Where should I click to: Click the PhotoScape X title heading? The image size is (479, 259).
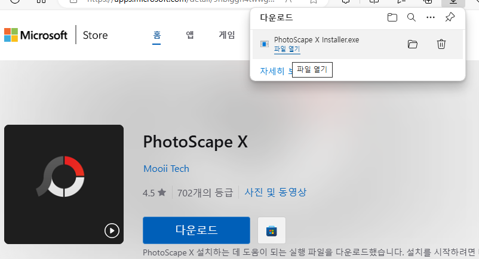pos(195,142)
